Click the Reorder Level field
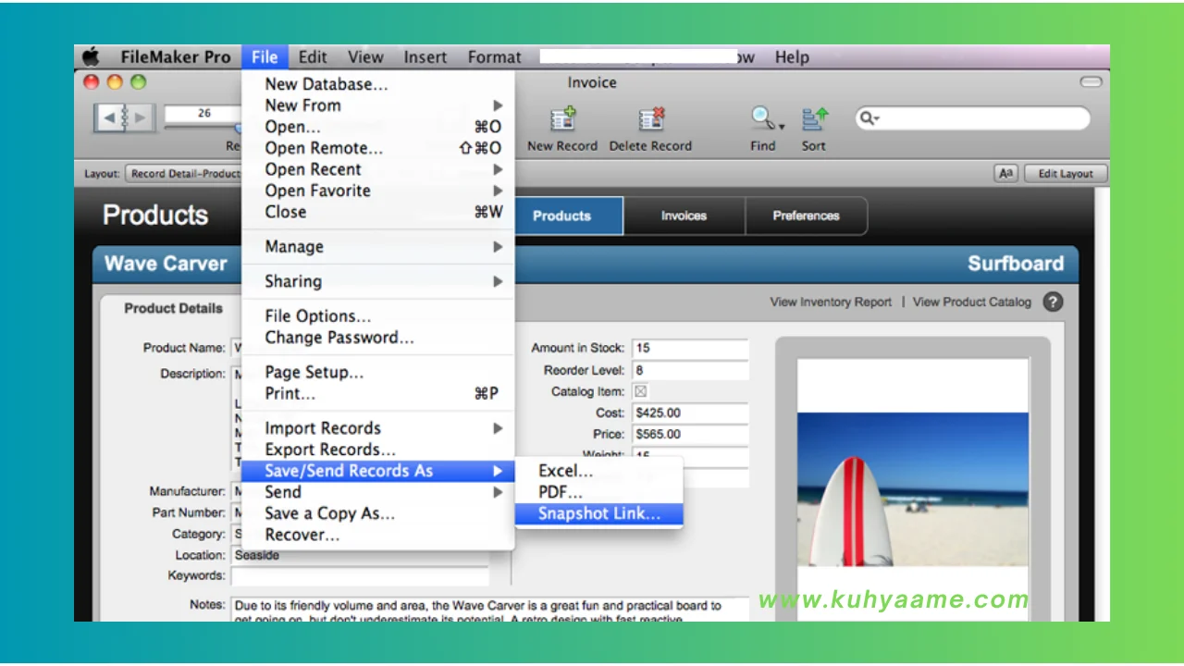 (x=690, y=370)
